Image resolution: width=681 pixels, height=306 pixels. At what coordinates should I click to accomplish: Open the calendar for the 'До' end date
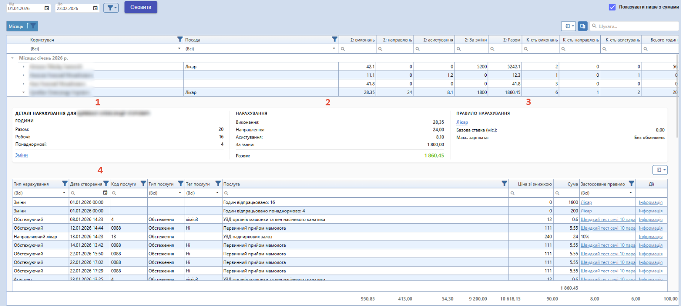(x=95, y=8)
